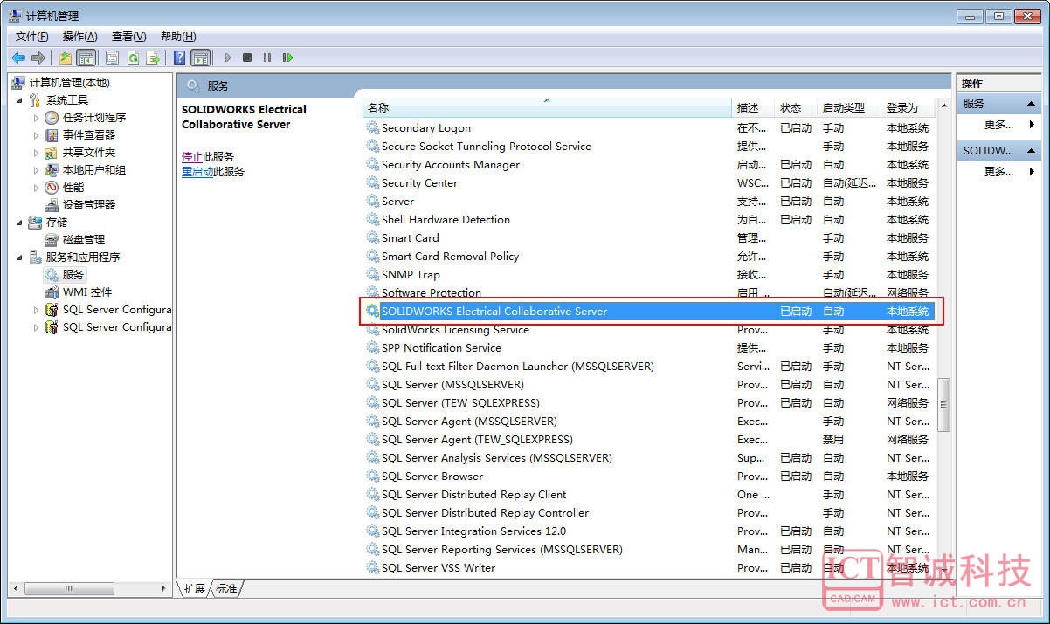Open the 操作(A) menu
The height and width of the screenshot is (624, 1050).
coord(79,36)
